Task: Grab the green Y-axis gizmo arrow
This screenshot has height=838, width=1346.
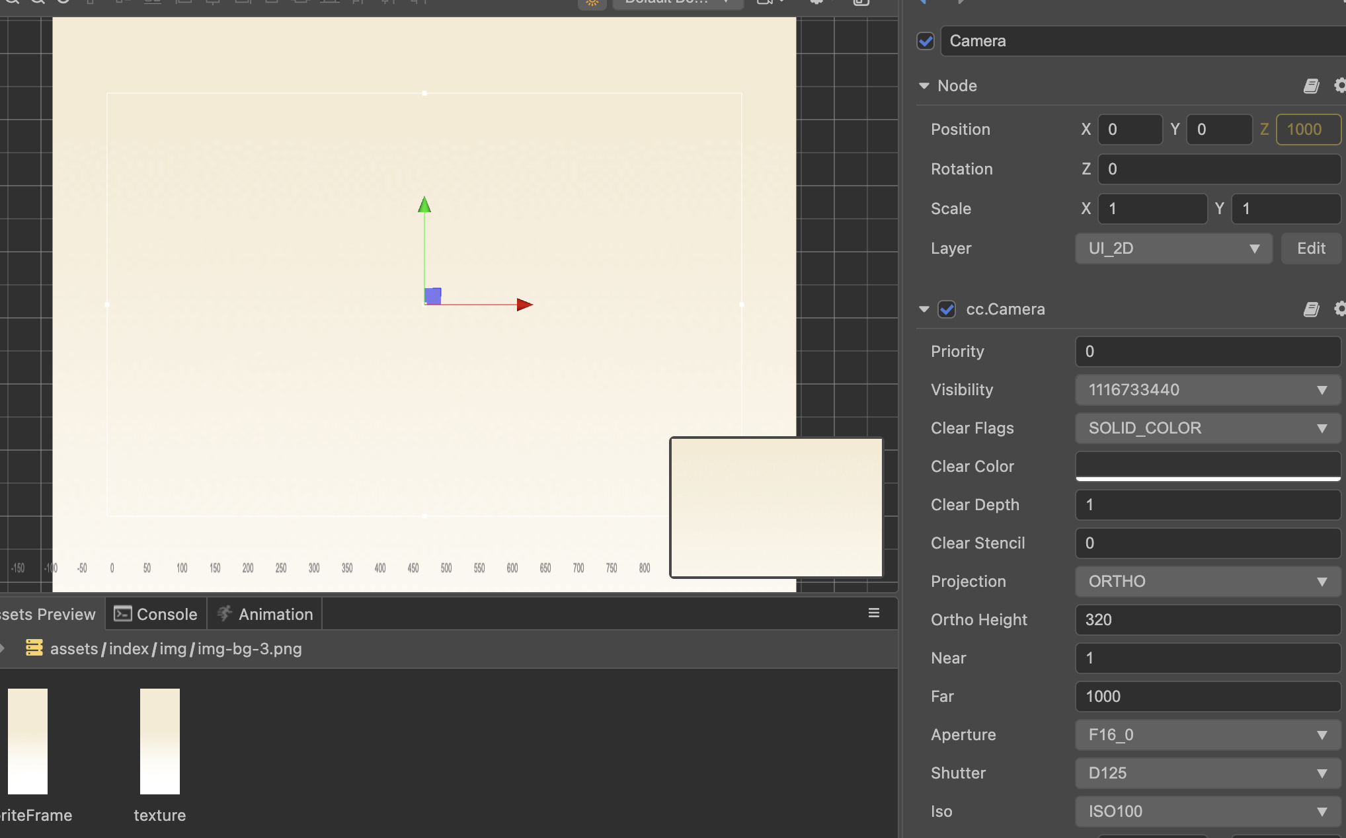Action: coord(424,205)
